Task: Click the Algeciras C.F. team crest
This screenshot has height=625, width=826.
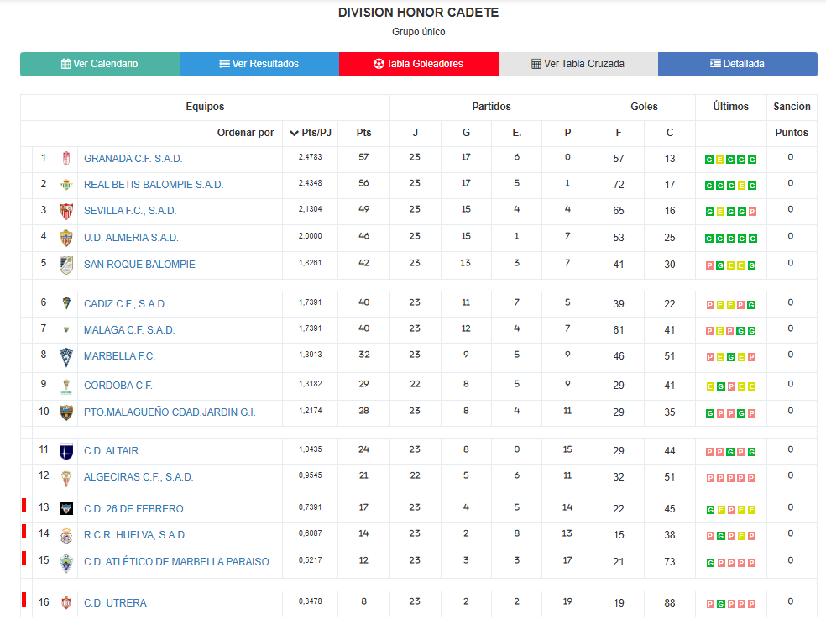Action: (65, 479)
